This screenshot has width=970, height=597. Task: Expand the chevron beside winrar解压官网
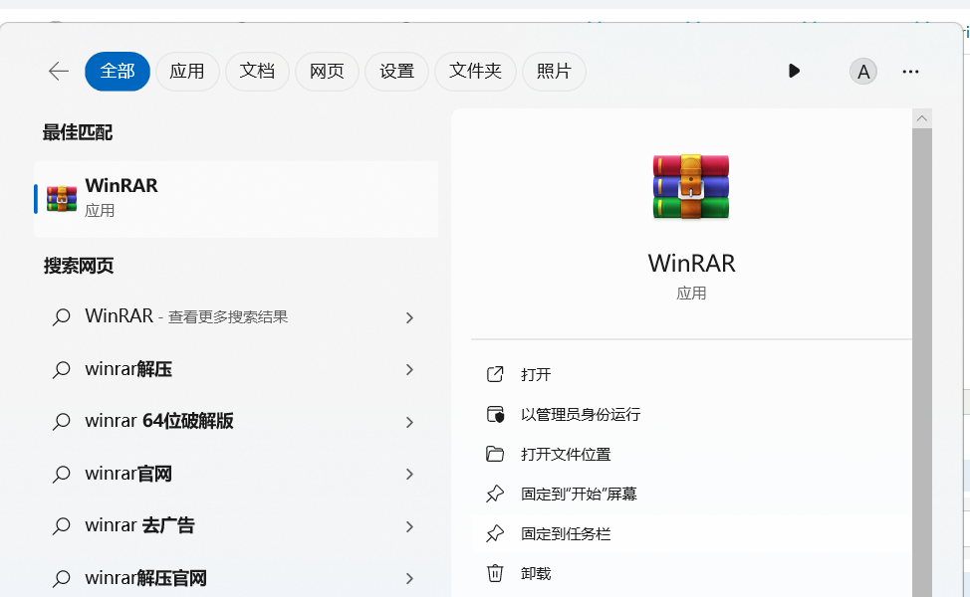coord(409,578)
